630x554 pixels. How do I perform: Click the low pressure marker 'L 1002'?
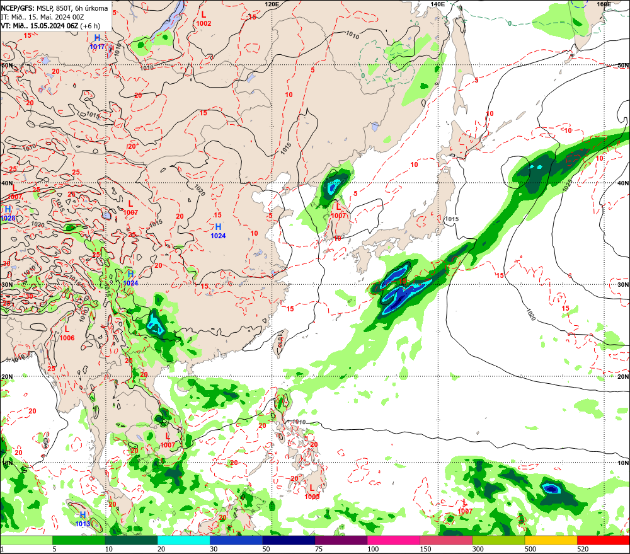pos(203,19)
